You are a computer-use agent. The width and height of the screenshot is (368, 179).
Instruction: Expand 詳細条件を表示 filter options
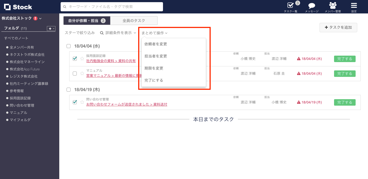tap(118, 33)
